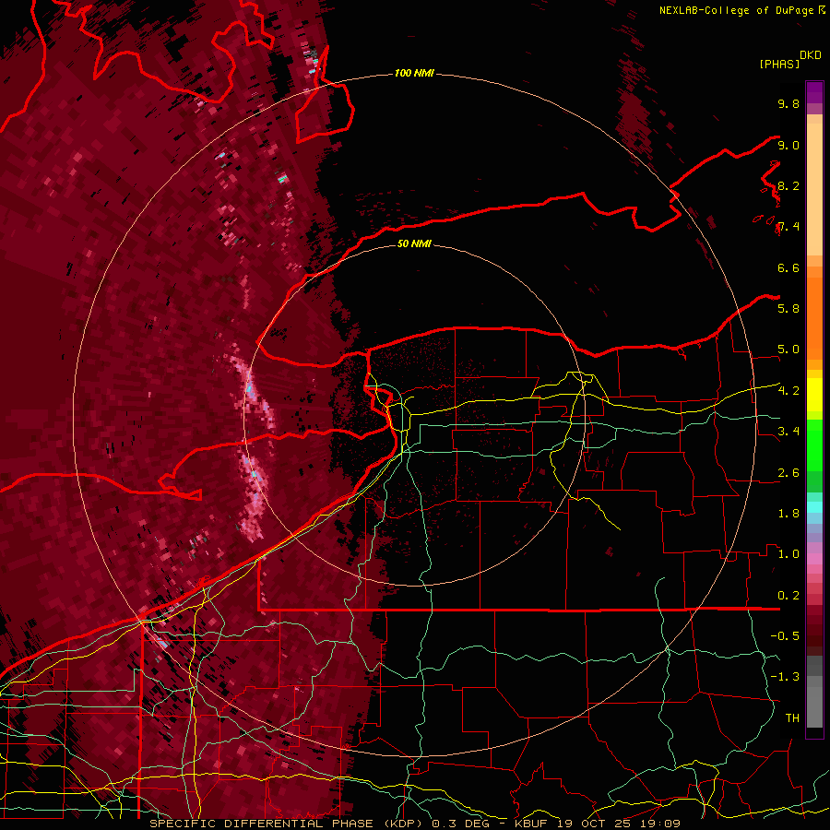Click the TH threshold label
Screen dimensions: 830x830
[792, 718]
